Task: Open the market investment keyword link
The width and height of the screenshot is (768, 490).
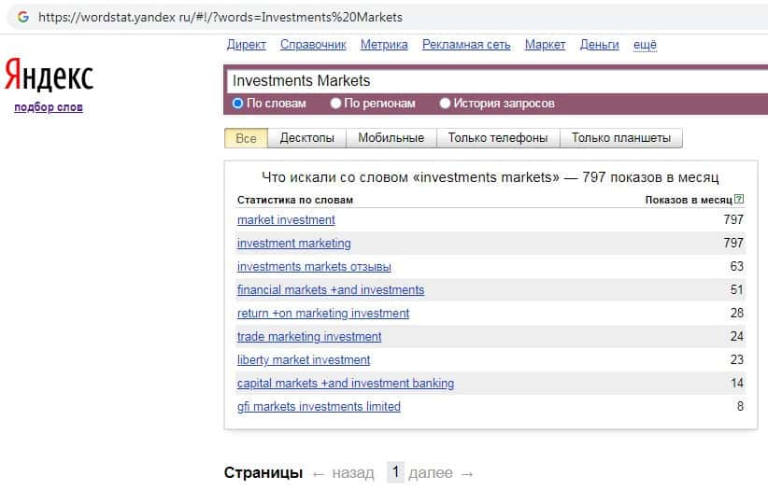Action: coord(286,220)
